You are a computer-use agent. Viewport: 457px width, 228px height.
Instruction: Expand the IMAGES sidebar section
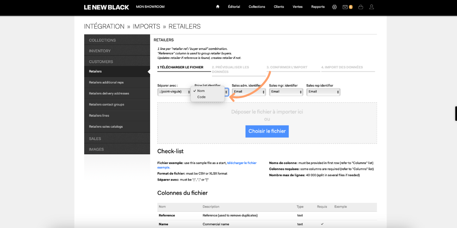coord(117,149)
